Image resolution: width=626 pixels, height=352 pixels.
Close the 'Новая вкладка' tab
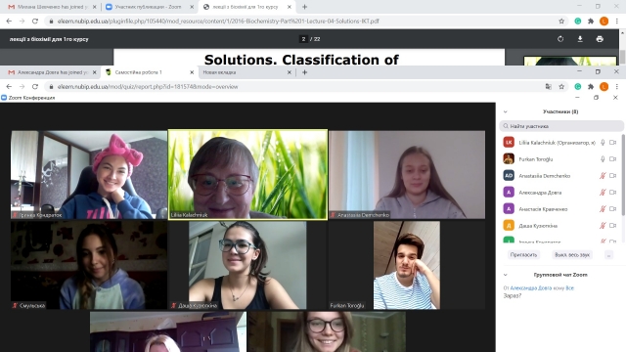290,72
